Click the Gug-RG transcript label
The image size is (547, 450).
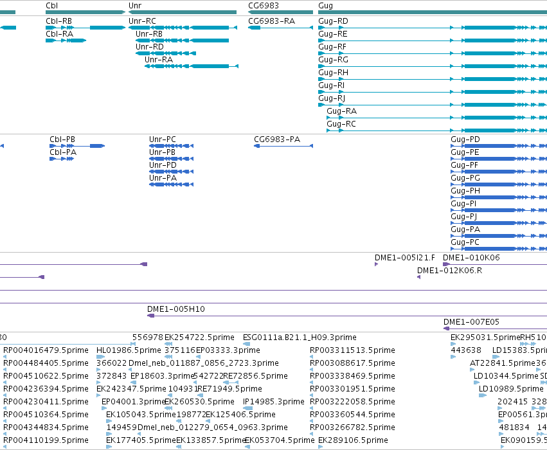(x=333, y=60)
